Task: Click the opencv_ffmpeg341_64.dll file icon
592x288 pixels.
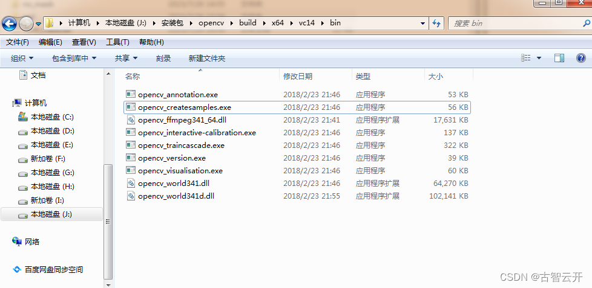Action: coord(131,120)
